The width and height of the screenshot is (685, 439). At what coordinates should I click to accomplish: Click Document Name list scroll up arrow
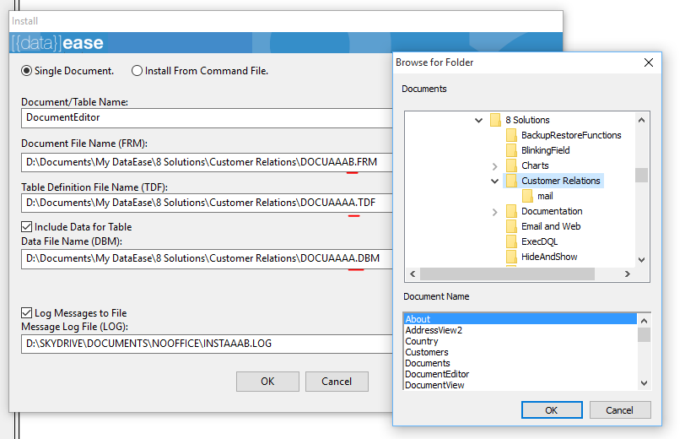[x=644, y=321]
